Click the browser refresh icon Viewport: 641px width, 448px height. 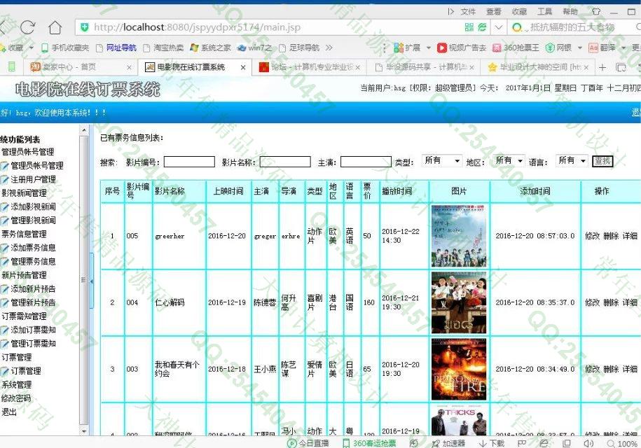pos(27,27)
